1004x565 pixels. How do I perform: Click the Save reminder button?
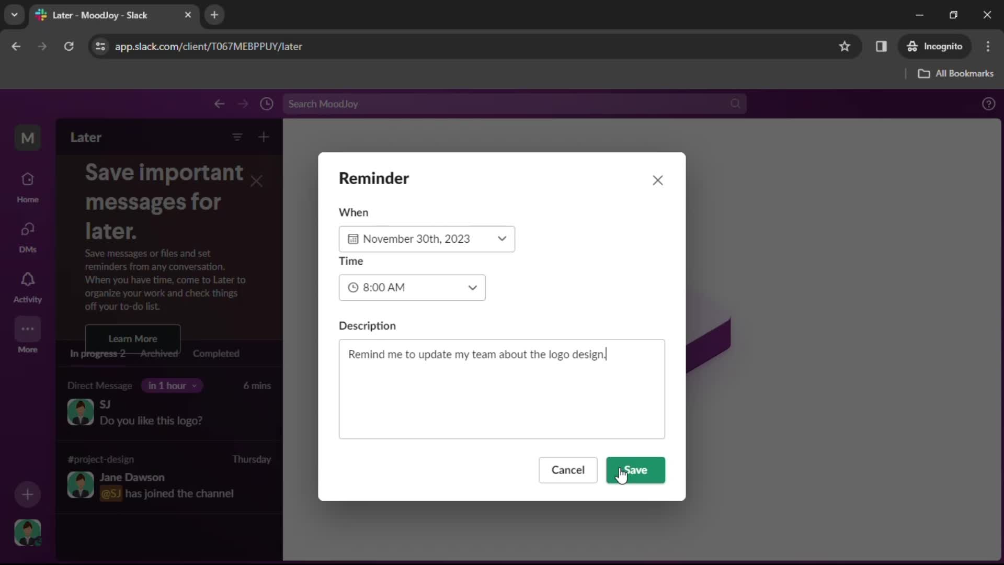[635, 470]
